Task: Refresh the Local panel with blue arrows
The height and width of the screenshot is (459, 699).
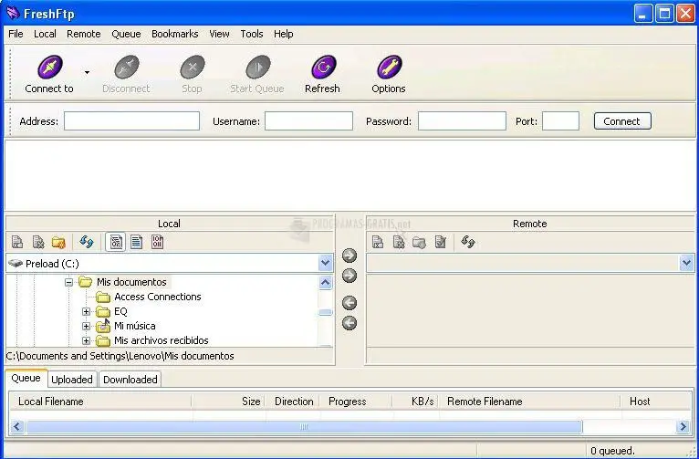Action: click(87, 242)
